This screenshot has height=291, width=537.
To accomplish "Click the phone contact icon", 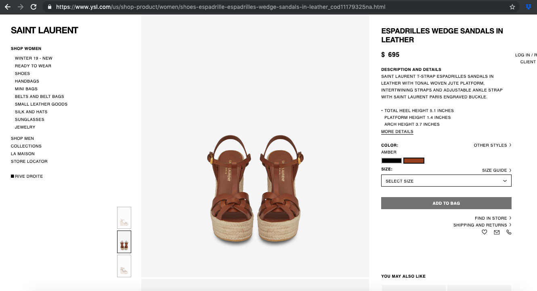I will 509,232.
